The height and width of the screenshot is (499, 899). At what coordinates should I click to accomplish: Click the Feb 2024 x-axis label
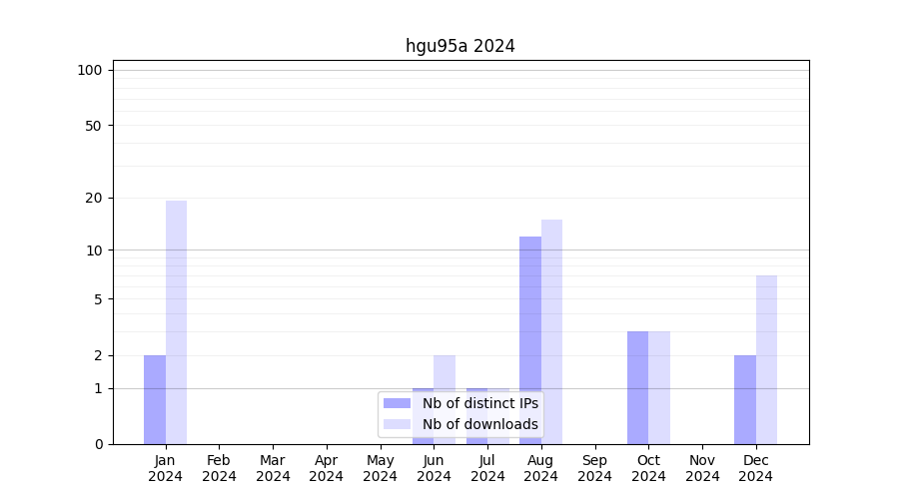click(219, 468)
